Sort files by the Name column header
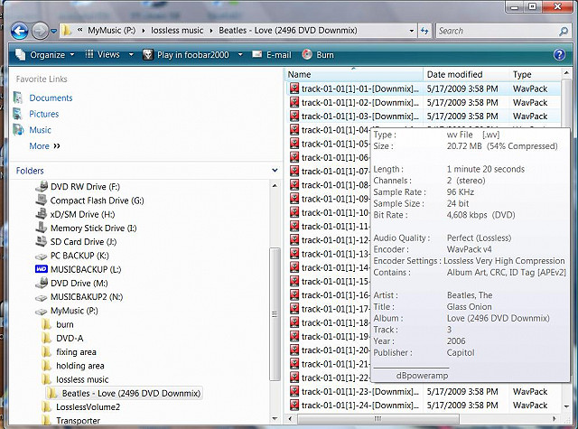Screen dimensions: 578x429 (x=354, y=74)
